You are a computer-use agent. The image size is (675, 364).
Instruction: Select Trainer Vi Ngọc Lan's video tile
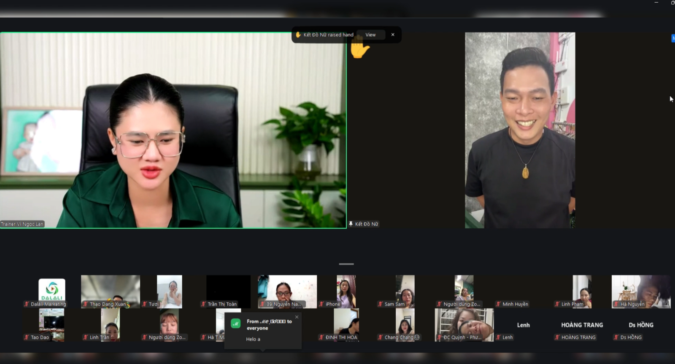pyautogui.click(x=173, y=130)
